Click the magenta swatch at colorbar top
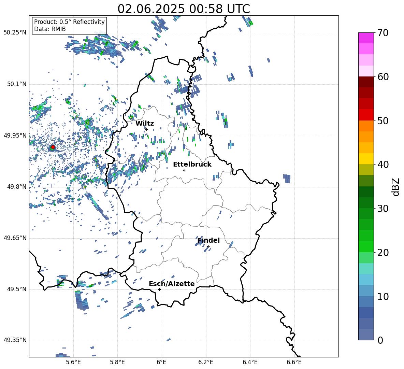The image size is (404, 369). point(366,38)
